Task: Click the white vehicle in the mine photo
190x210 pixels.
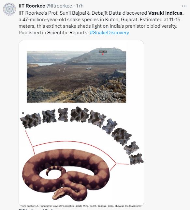Action: (89, 69)
